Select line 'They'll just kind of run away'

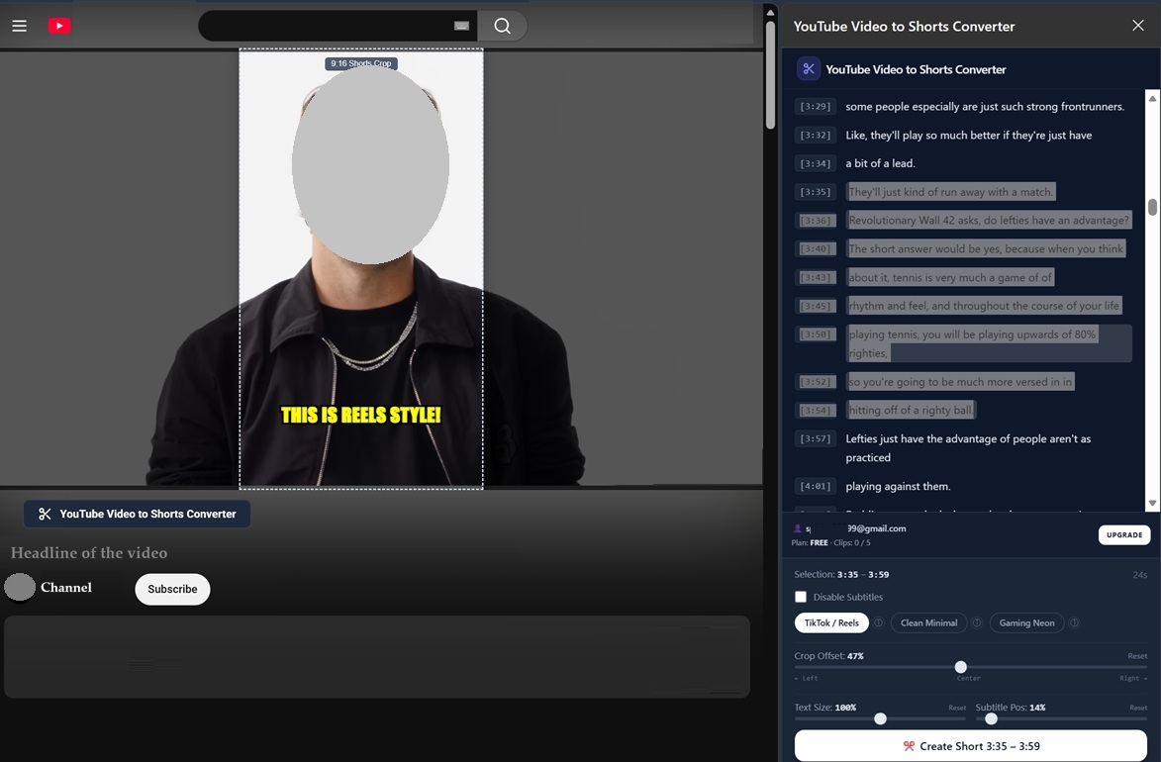pyautogui.click(x=951, y=192)
